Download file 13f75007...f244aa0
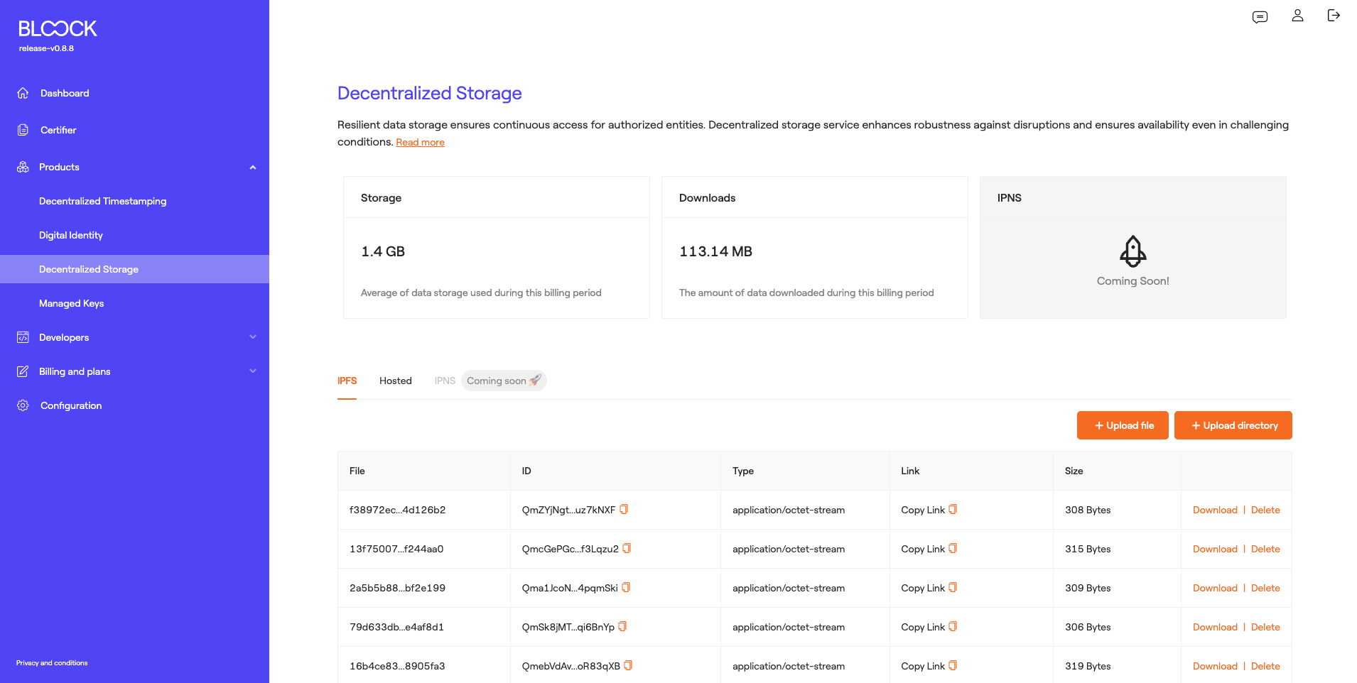 pyautogui.click(x=1215, y=549)
